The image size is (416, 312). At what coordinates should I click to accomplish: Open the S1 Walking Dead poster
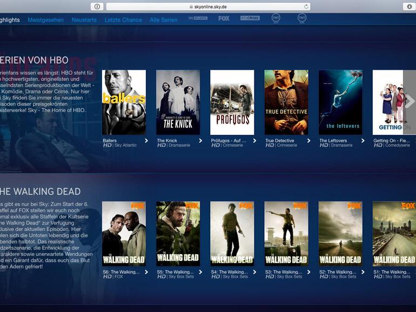pyautogui.click(x=394, y=234)
